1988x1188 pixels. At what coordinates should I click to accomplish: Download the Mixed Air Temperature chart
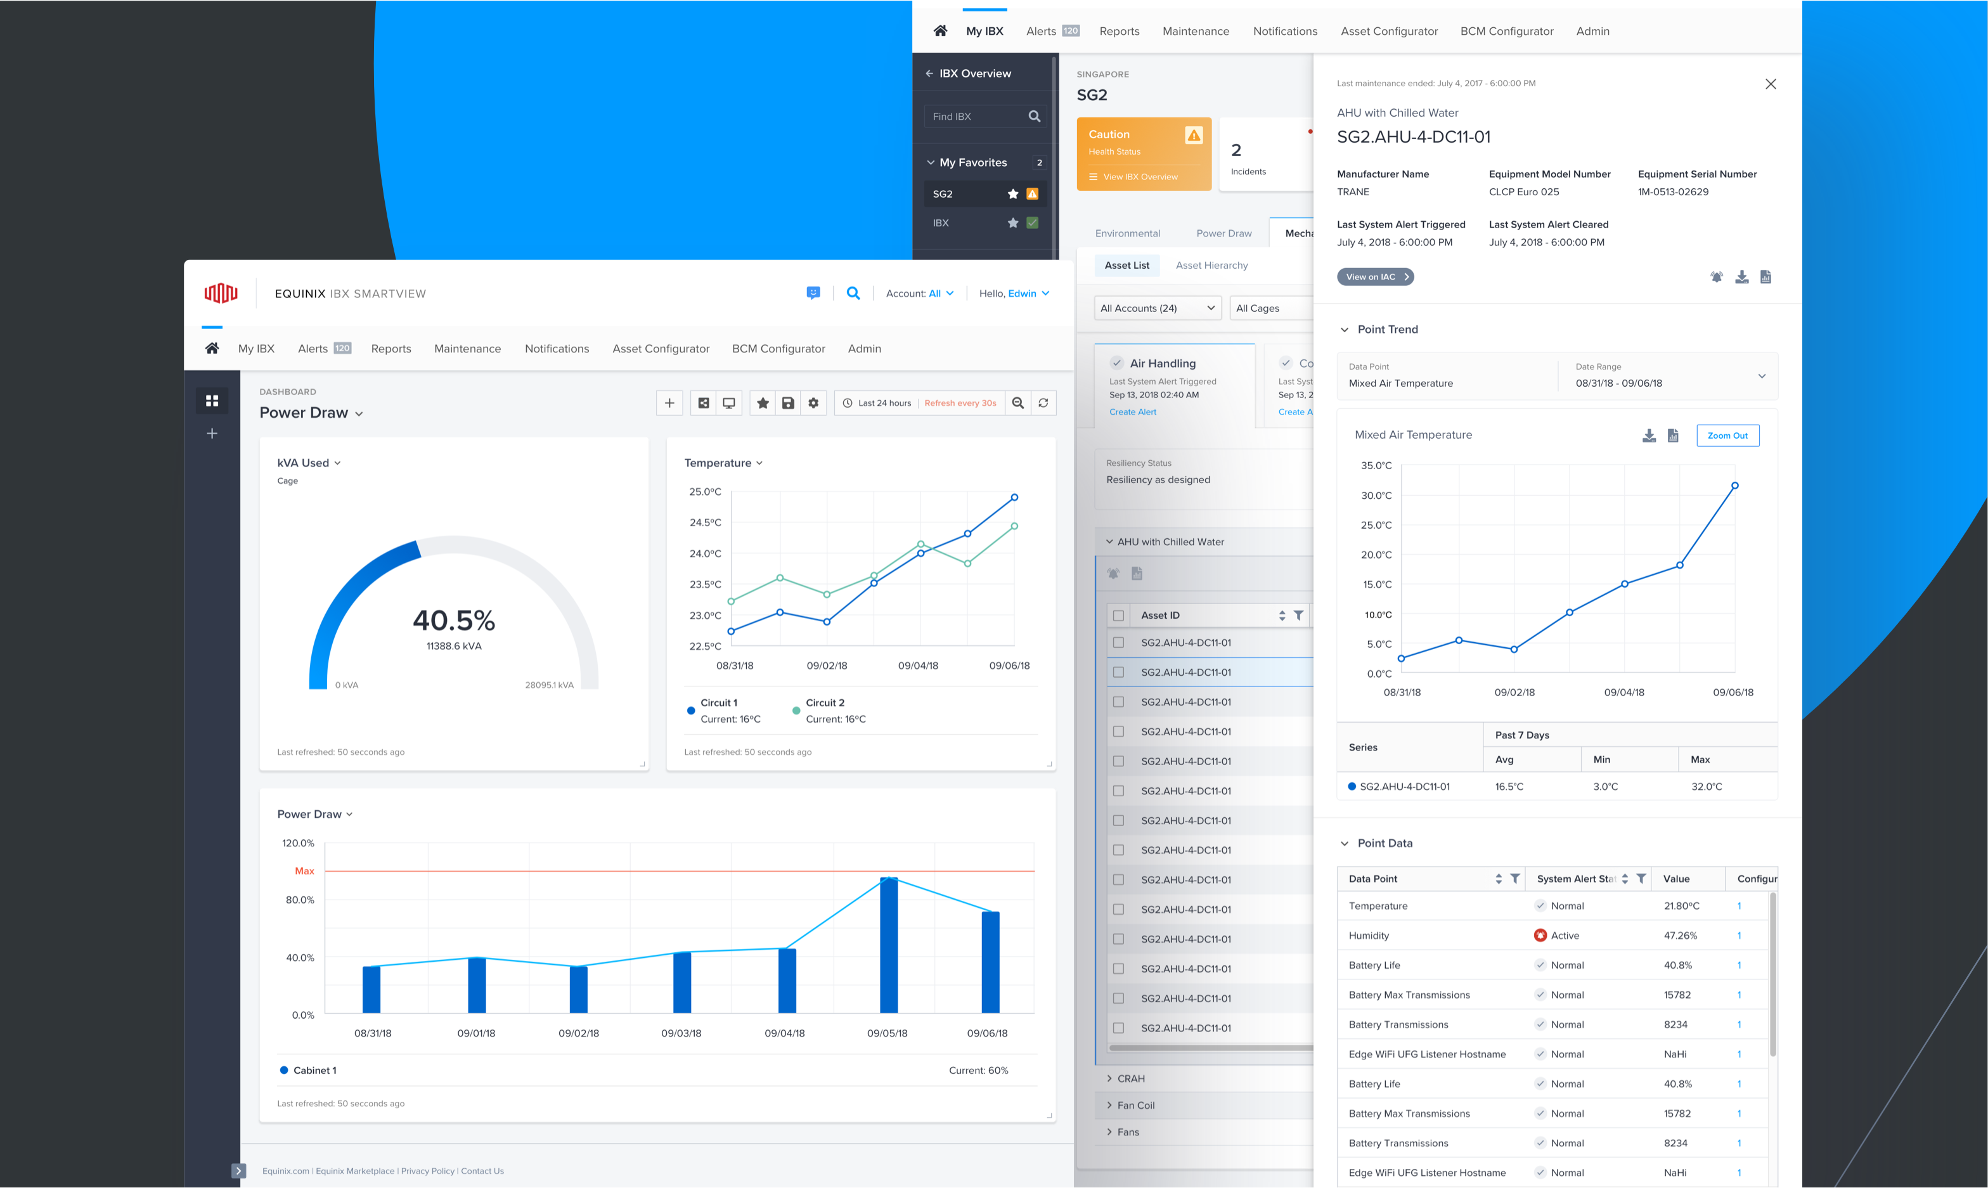[1649, 436]
